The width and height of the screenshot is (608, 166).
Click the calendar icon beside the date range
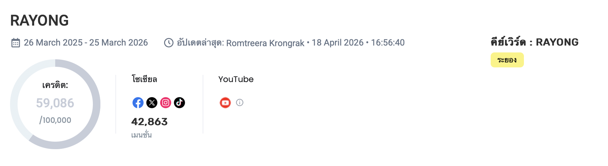(x=16, y=43)
